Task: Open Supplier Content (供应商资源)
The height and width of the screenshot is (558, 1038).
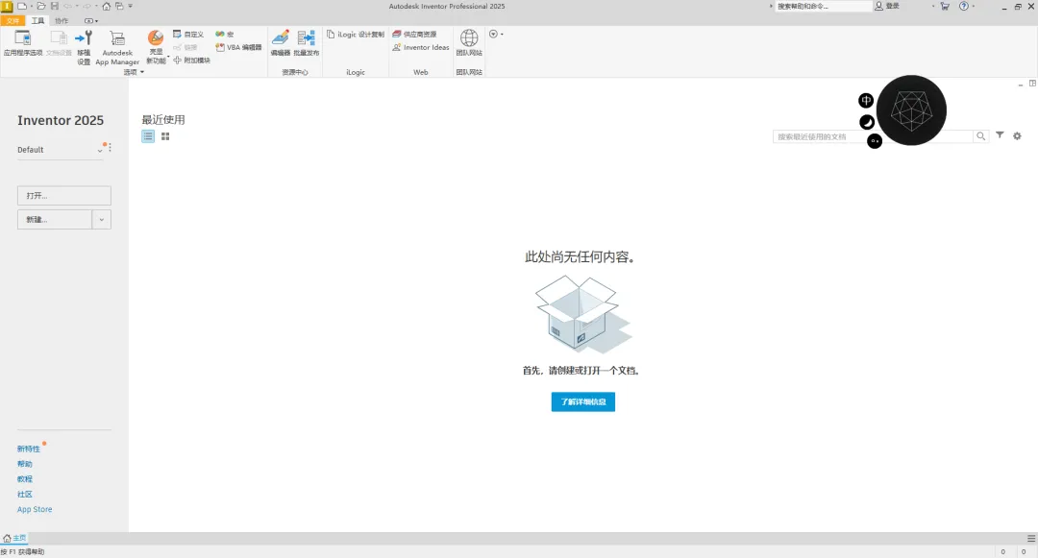Action: point(414,34)
